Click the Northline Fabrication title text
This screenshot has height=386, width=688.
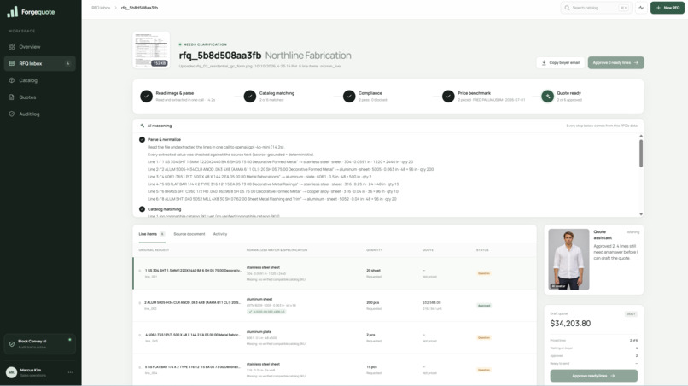(x=308, y=56)
